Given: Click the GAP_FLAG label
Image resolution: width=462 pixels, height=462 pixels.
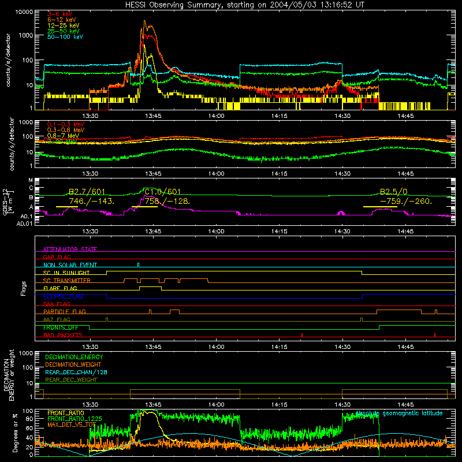Looking at the screenshot, I should coord(57,257).
